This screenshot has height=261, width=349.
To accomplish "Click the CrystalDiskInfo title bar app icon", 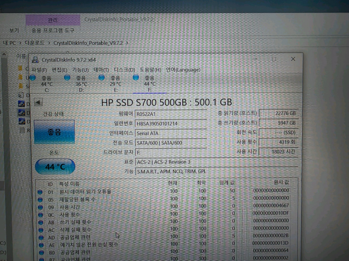I will (x=35, y=60).
